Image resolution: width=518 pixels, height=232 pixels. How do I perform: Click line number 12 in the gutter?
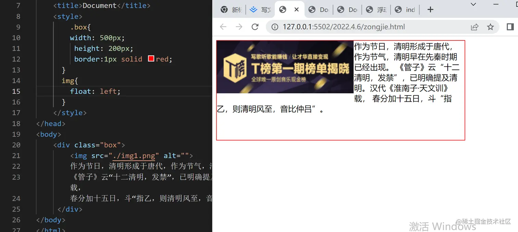(x=16, y=59)
